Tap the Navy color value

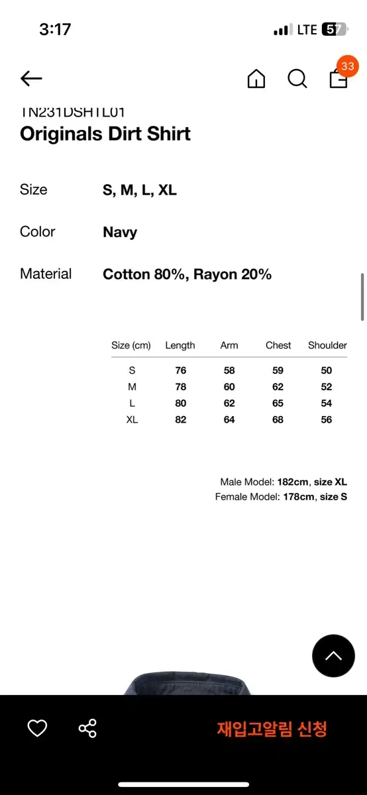pos(120,233)
